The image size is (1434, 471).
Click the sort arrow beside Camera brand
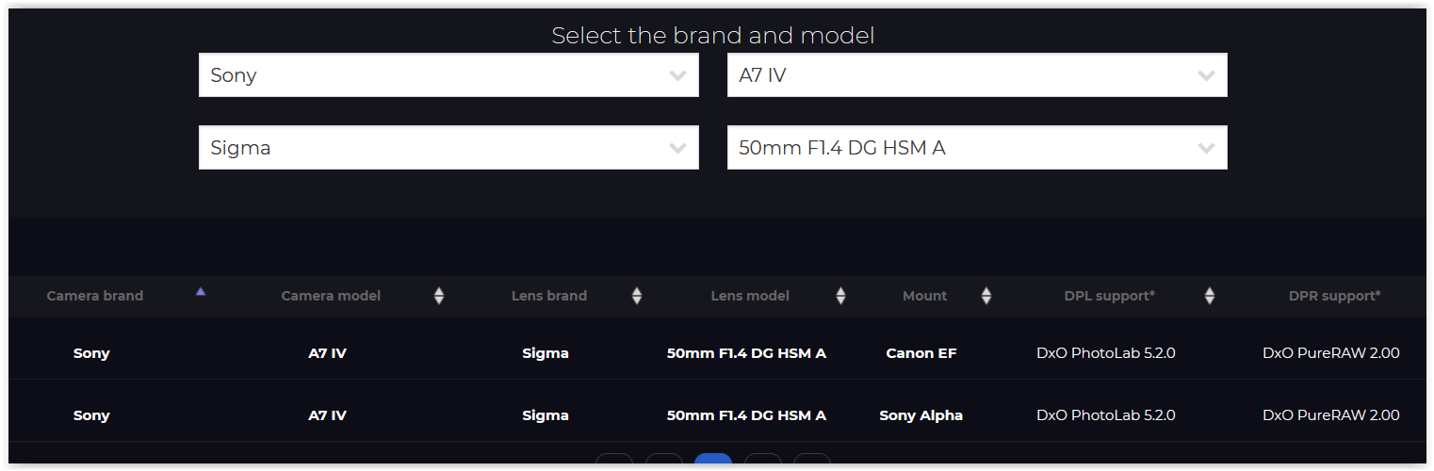click(x=200, y=292)
